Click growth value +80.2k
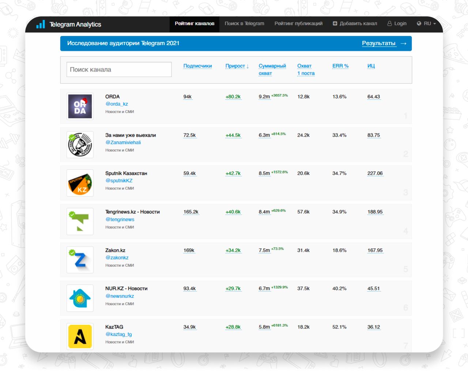 (233, 97)
